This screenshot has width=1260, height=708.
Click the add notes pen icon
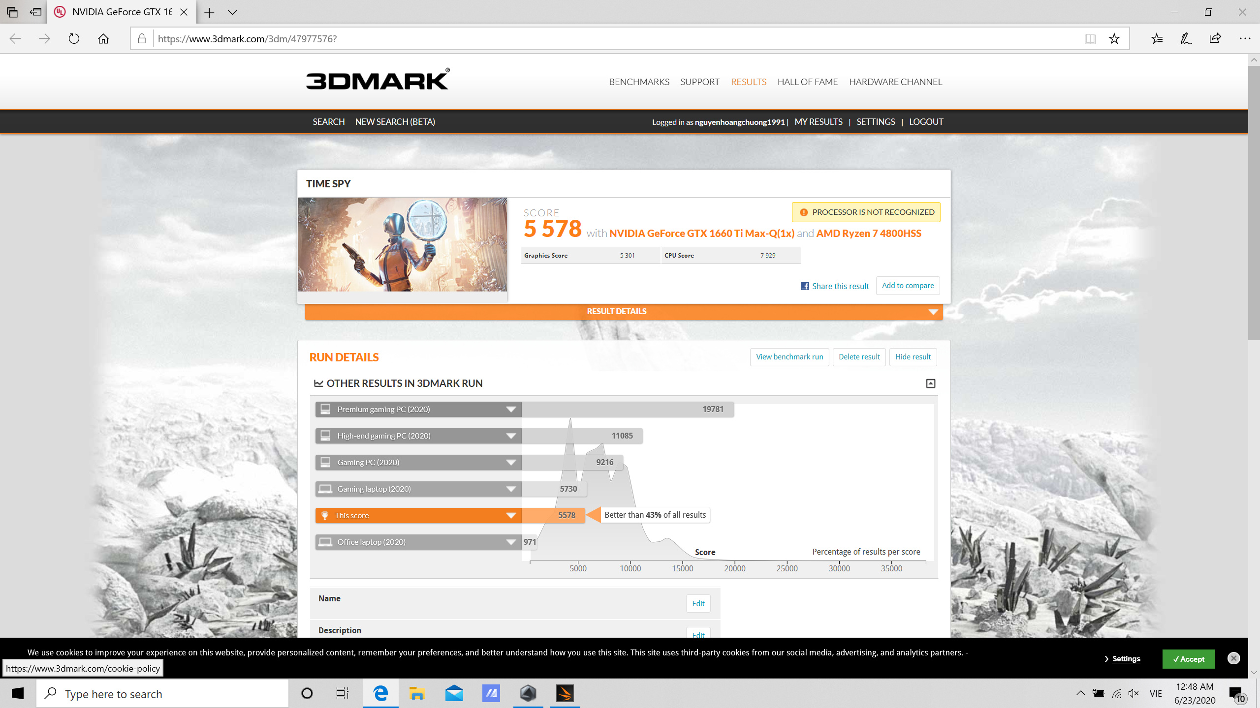click(1186, 39)
